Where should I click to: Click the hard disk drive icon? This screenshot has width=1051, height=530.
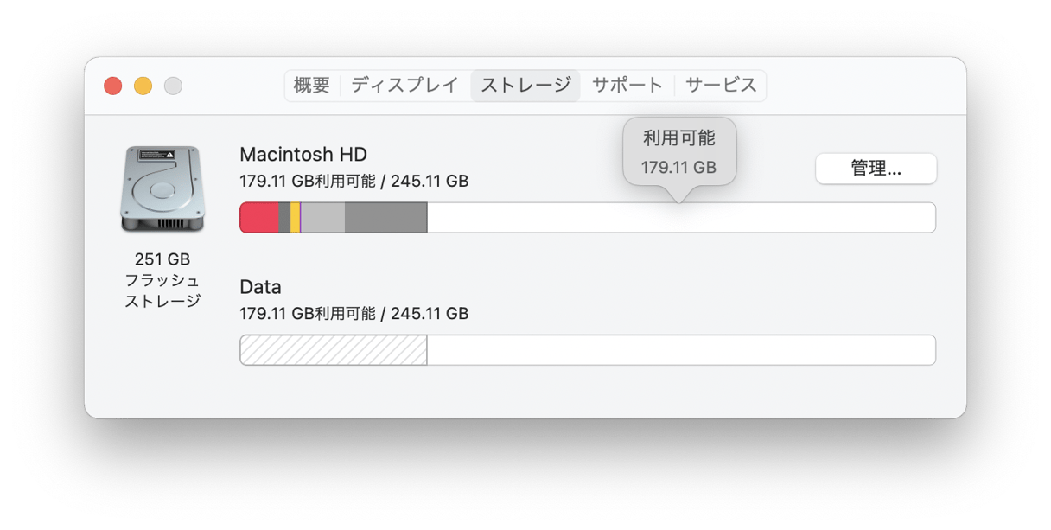(162, 189)
